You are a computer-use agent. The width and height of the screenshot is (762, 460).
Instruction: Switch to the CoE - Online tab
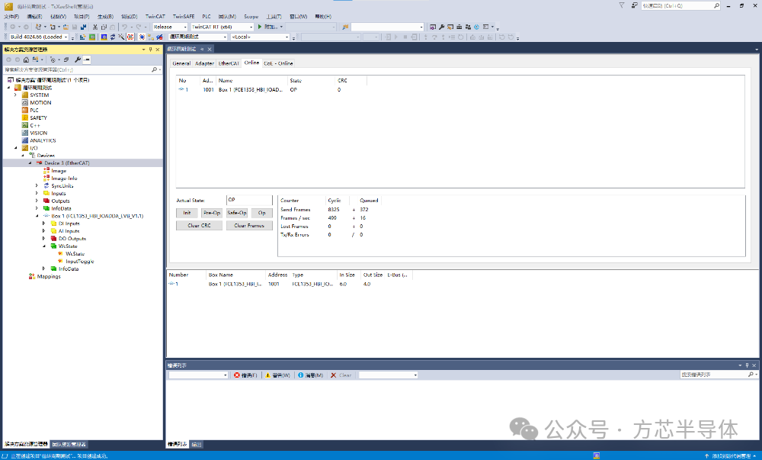(x=278, y=64)
